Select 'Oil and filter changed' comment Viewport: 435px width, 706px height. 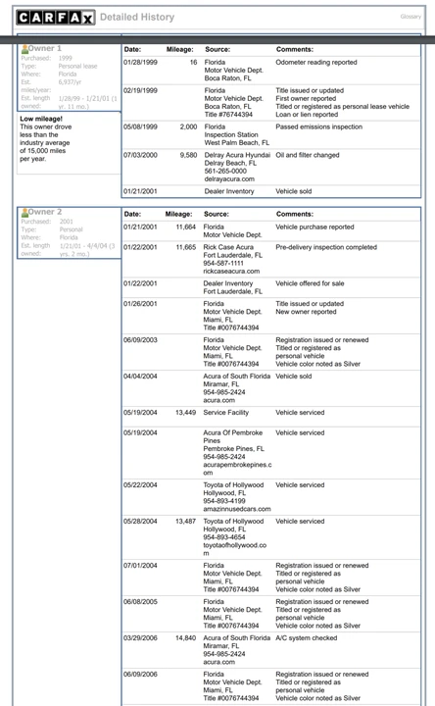click(308, 155)
